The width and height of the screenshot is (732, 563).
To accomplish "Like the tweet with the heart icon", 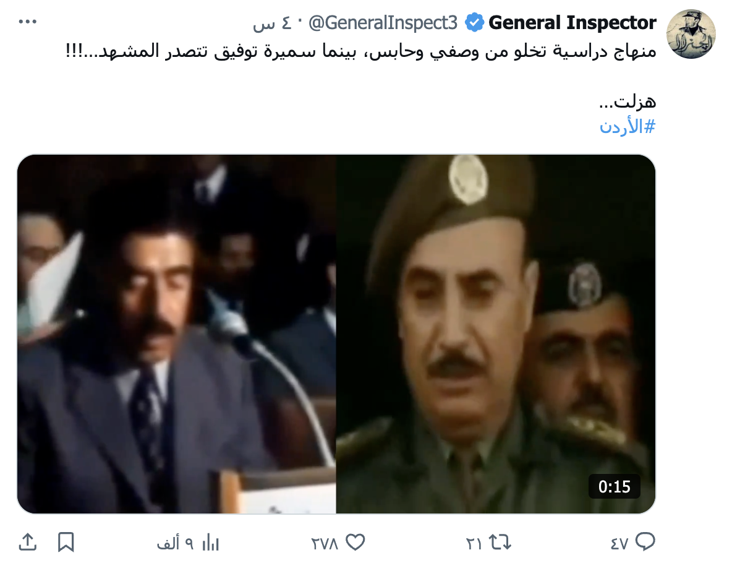I will tap(355, 543).
